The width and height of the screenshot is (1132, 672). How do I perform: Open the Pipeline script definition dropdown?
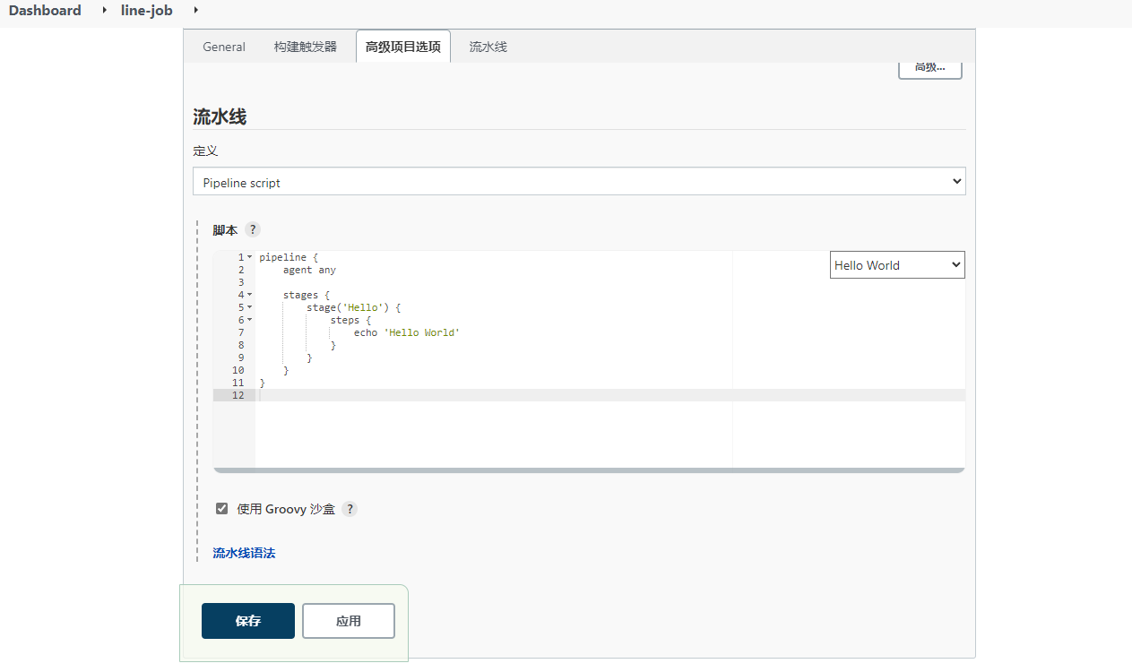[x=579, y=182]
